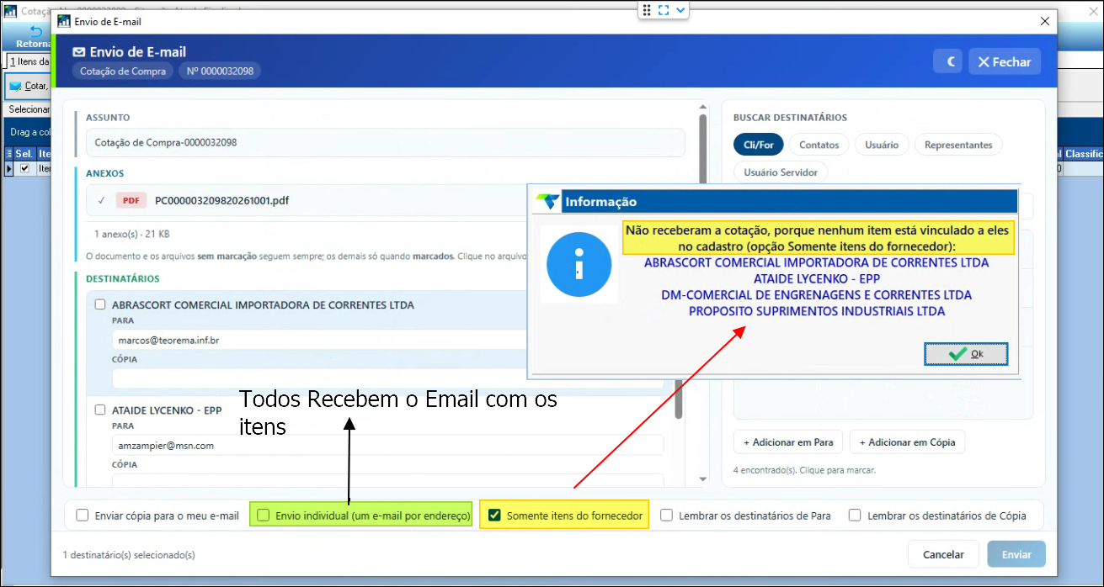Enable Envio individual (um e-mail por endereço)
Viewport: 1104px width, 587px height.
264,516
